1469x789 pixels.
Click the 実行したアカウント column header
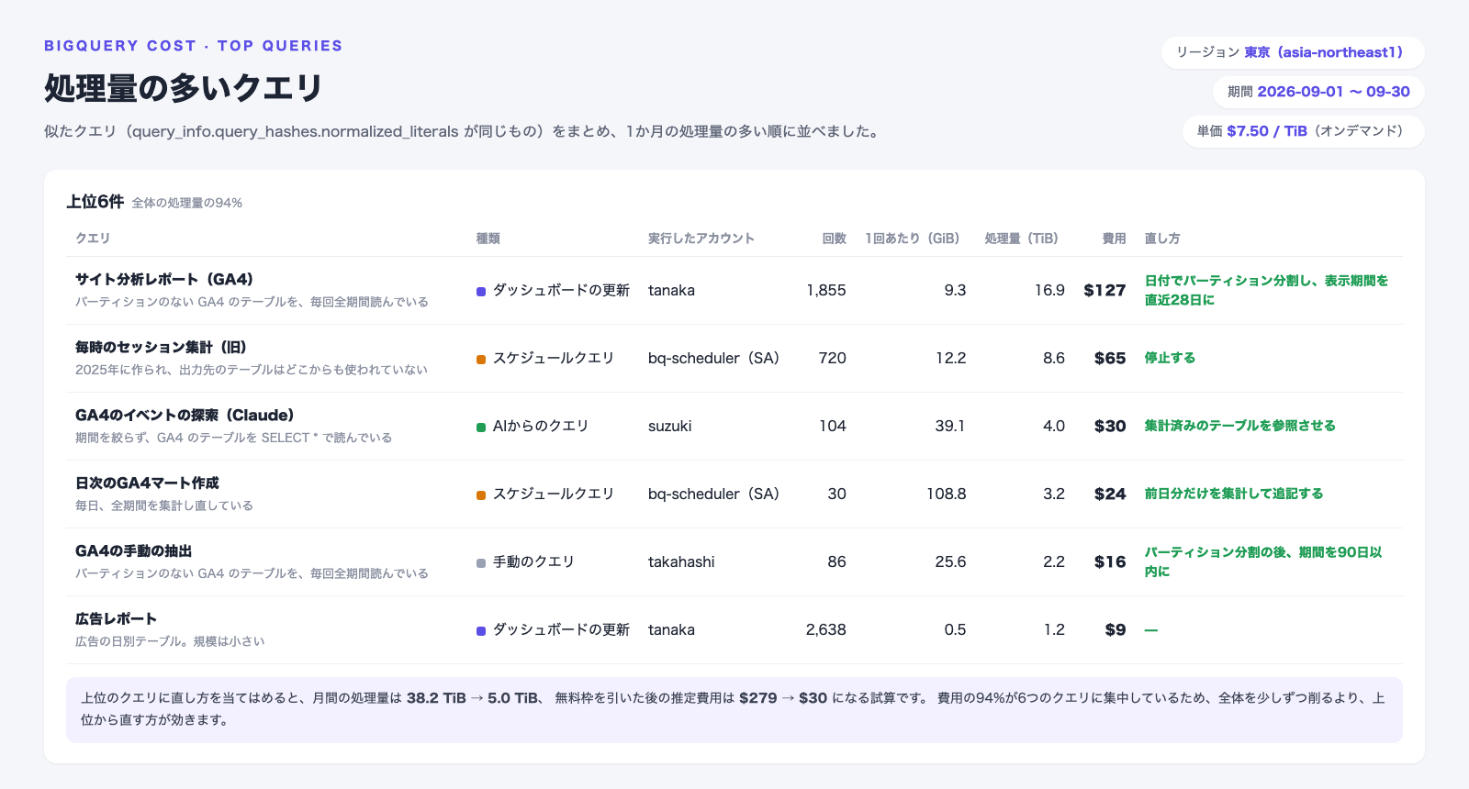[701, 239]
